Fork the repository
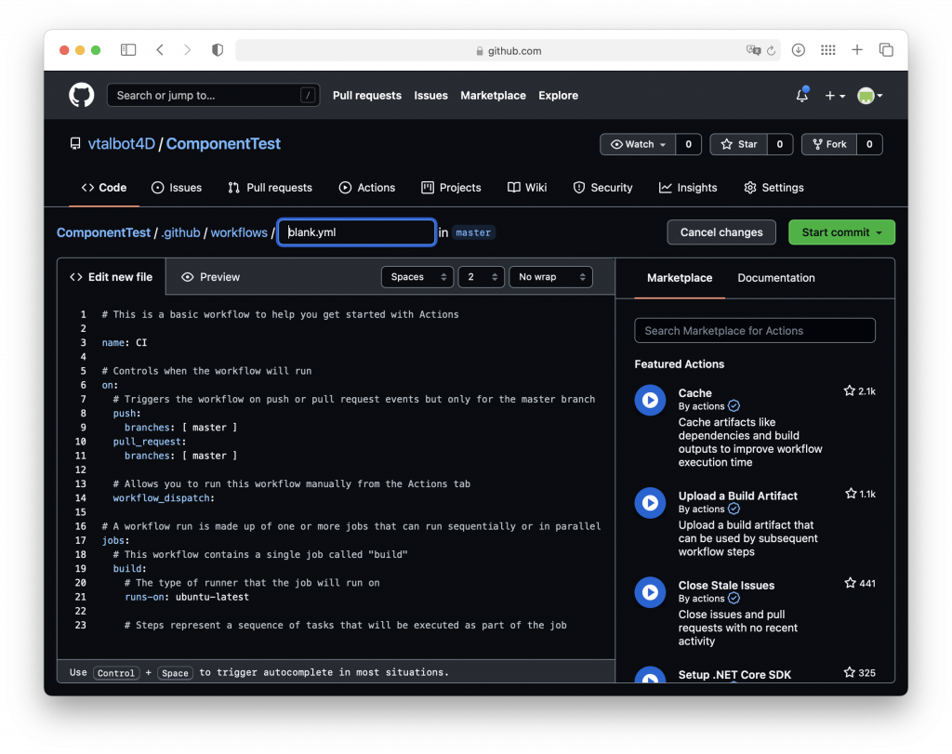The height and width of the screenshot is (754, 952). (829, 144)
